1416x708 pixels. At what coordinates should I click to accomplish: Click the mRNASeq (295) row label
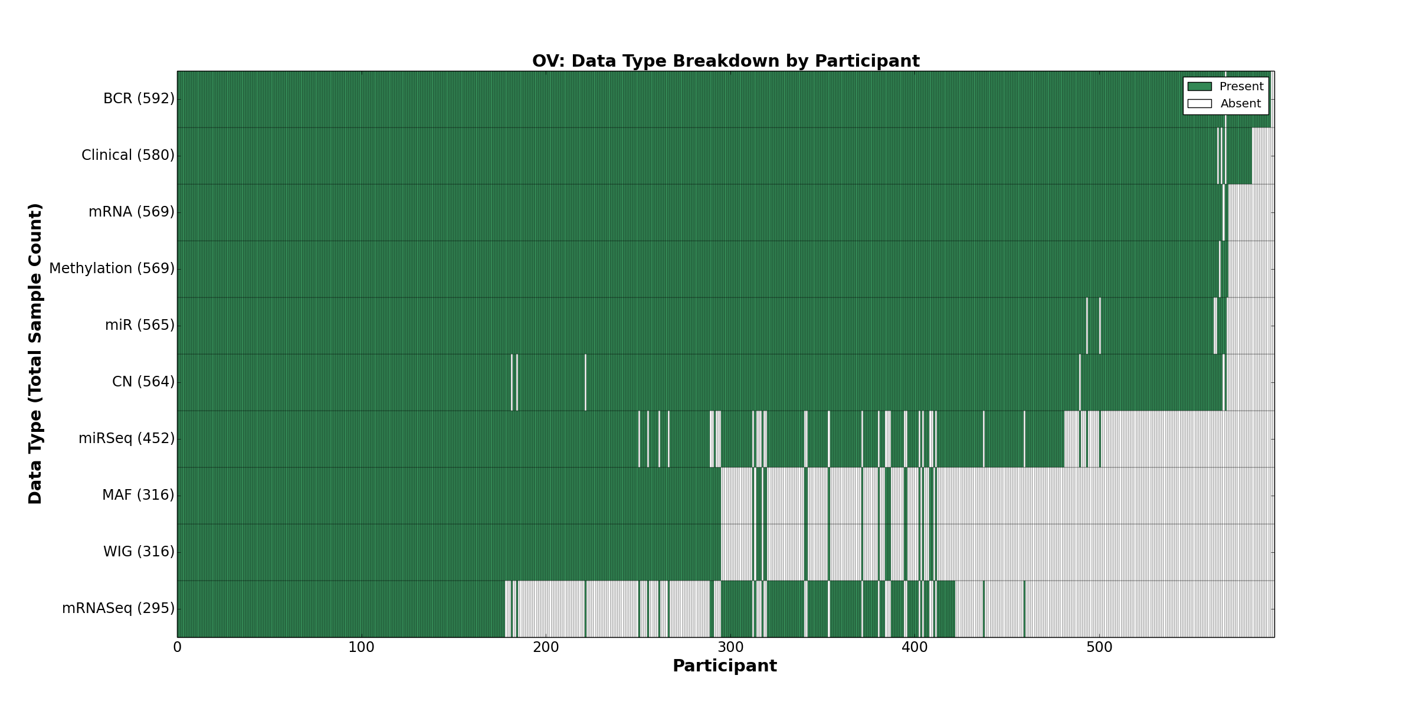tap(118, 608)
